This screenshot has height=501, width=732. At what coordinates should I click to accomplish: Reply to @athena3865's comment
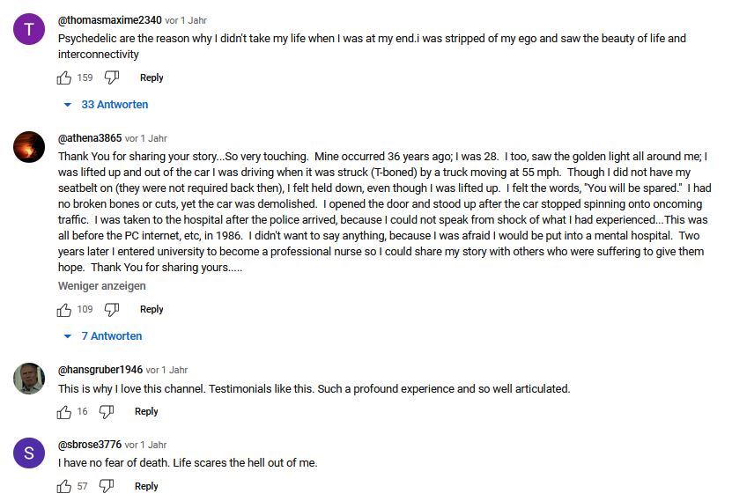coord(152,309)
